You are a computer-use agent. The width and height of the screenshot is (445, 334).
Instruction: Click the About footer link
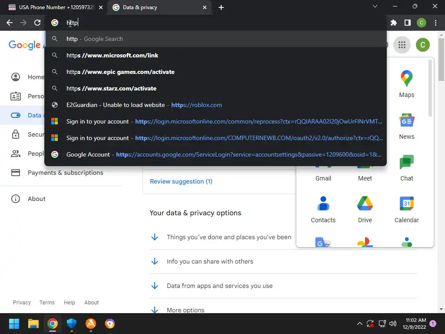(91, 303)
